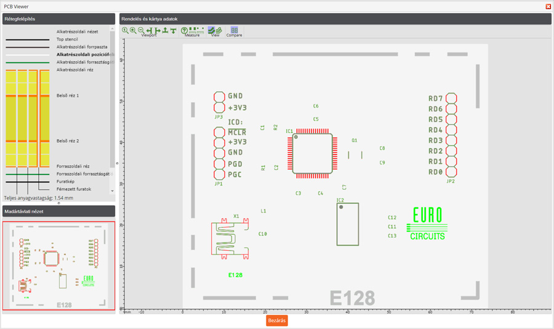Pan viewport up with arrow icon

166,30
